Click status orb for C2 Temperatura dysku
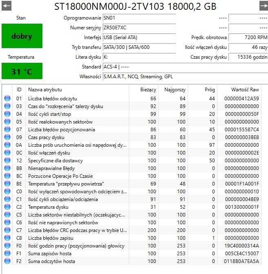Image resolution: width=268 pixels, height=274 pixels. point(7,207)
